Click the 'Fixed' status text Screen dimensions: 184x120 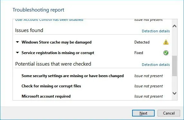point(139,53)
